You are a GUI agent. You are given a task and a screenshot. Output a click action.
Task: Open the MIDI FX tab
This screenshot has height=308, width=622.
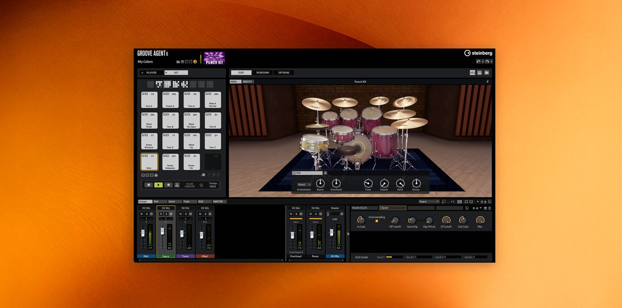247,82
